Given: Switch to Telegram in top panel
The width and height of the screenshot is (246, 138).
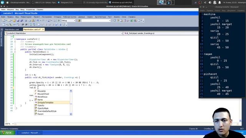Looking at the screenshot, I should [x=65, y=3].
